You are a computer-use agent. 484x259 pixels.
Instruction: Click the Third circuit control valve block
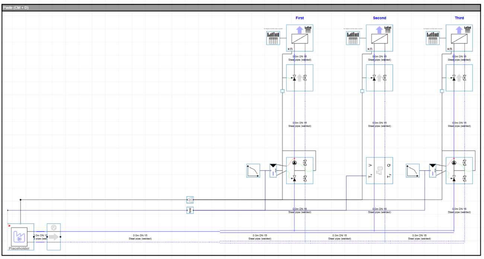click(459, 78)
